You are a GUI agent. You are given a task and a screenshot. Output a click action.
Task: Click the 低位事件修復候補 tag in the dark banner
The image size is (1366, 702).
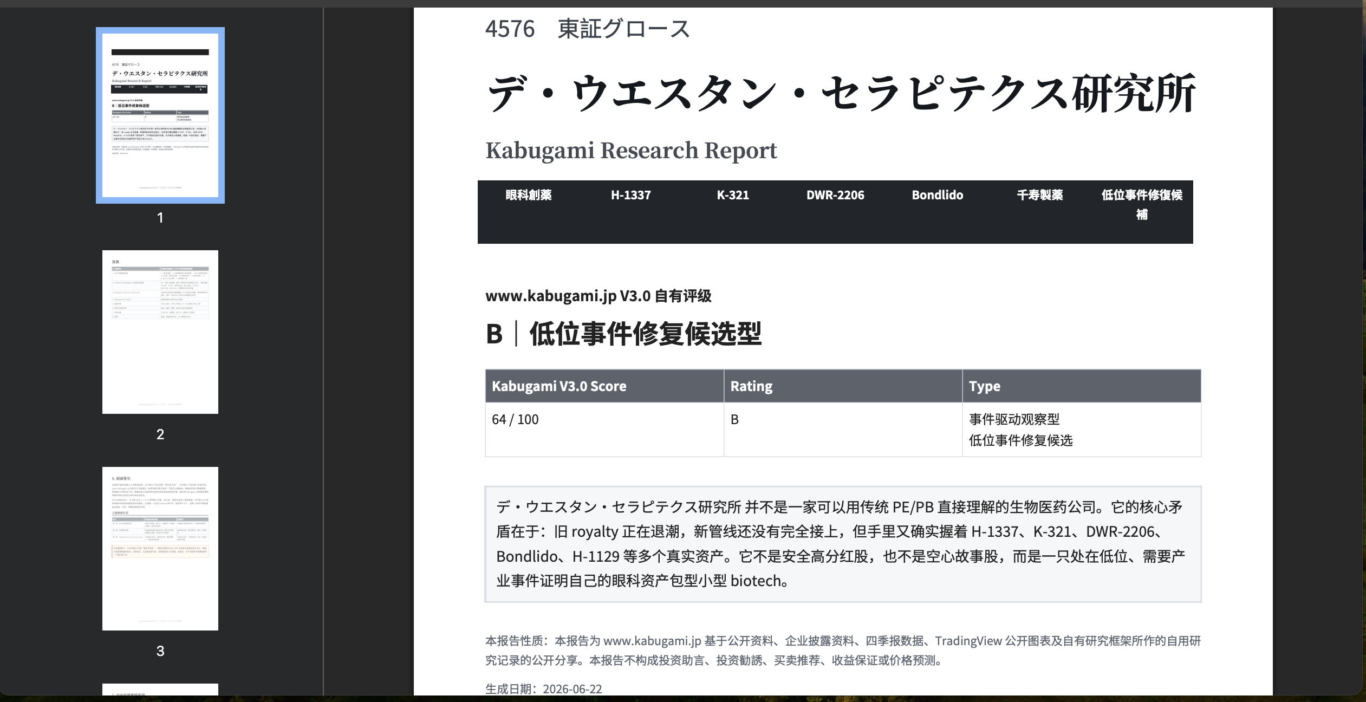[1142, 205]
